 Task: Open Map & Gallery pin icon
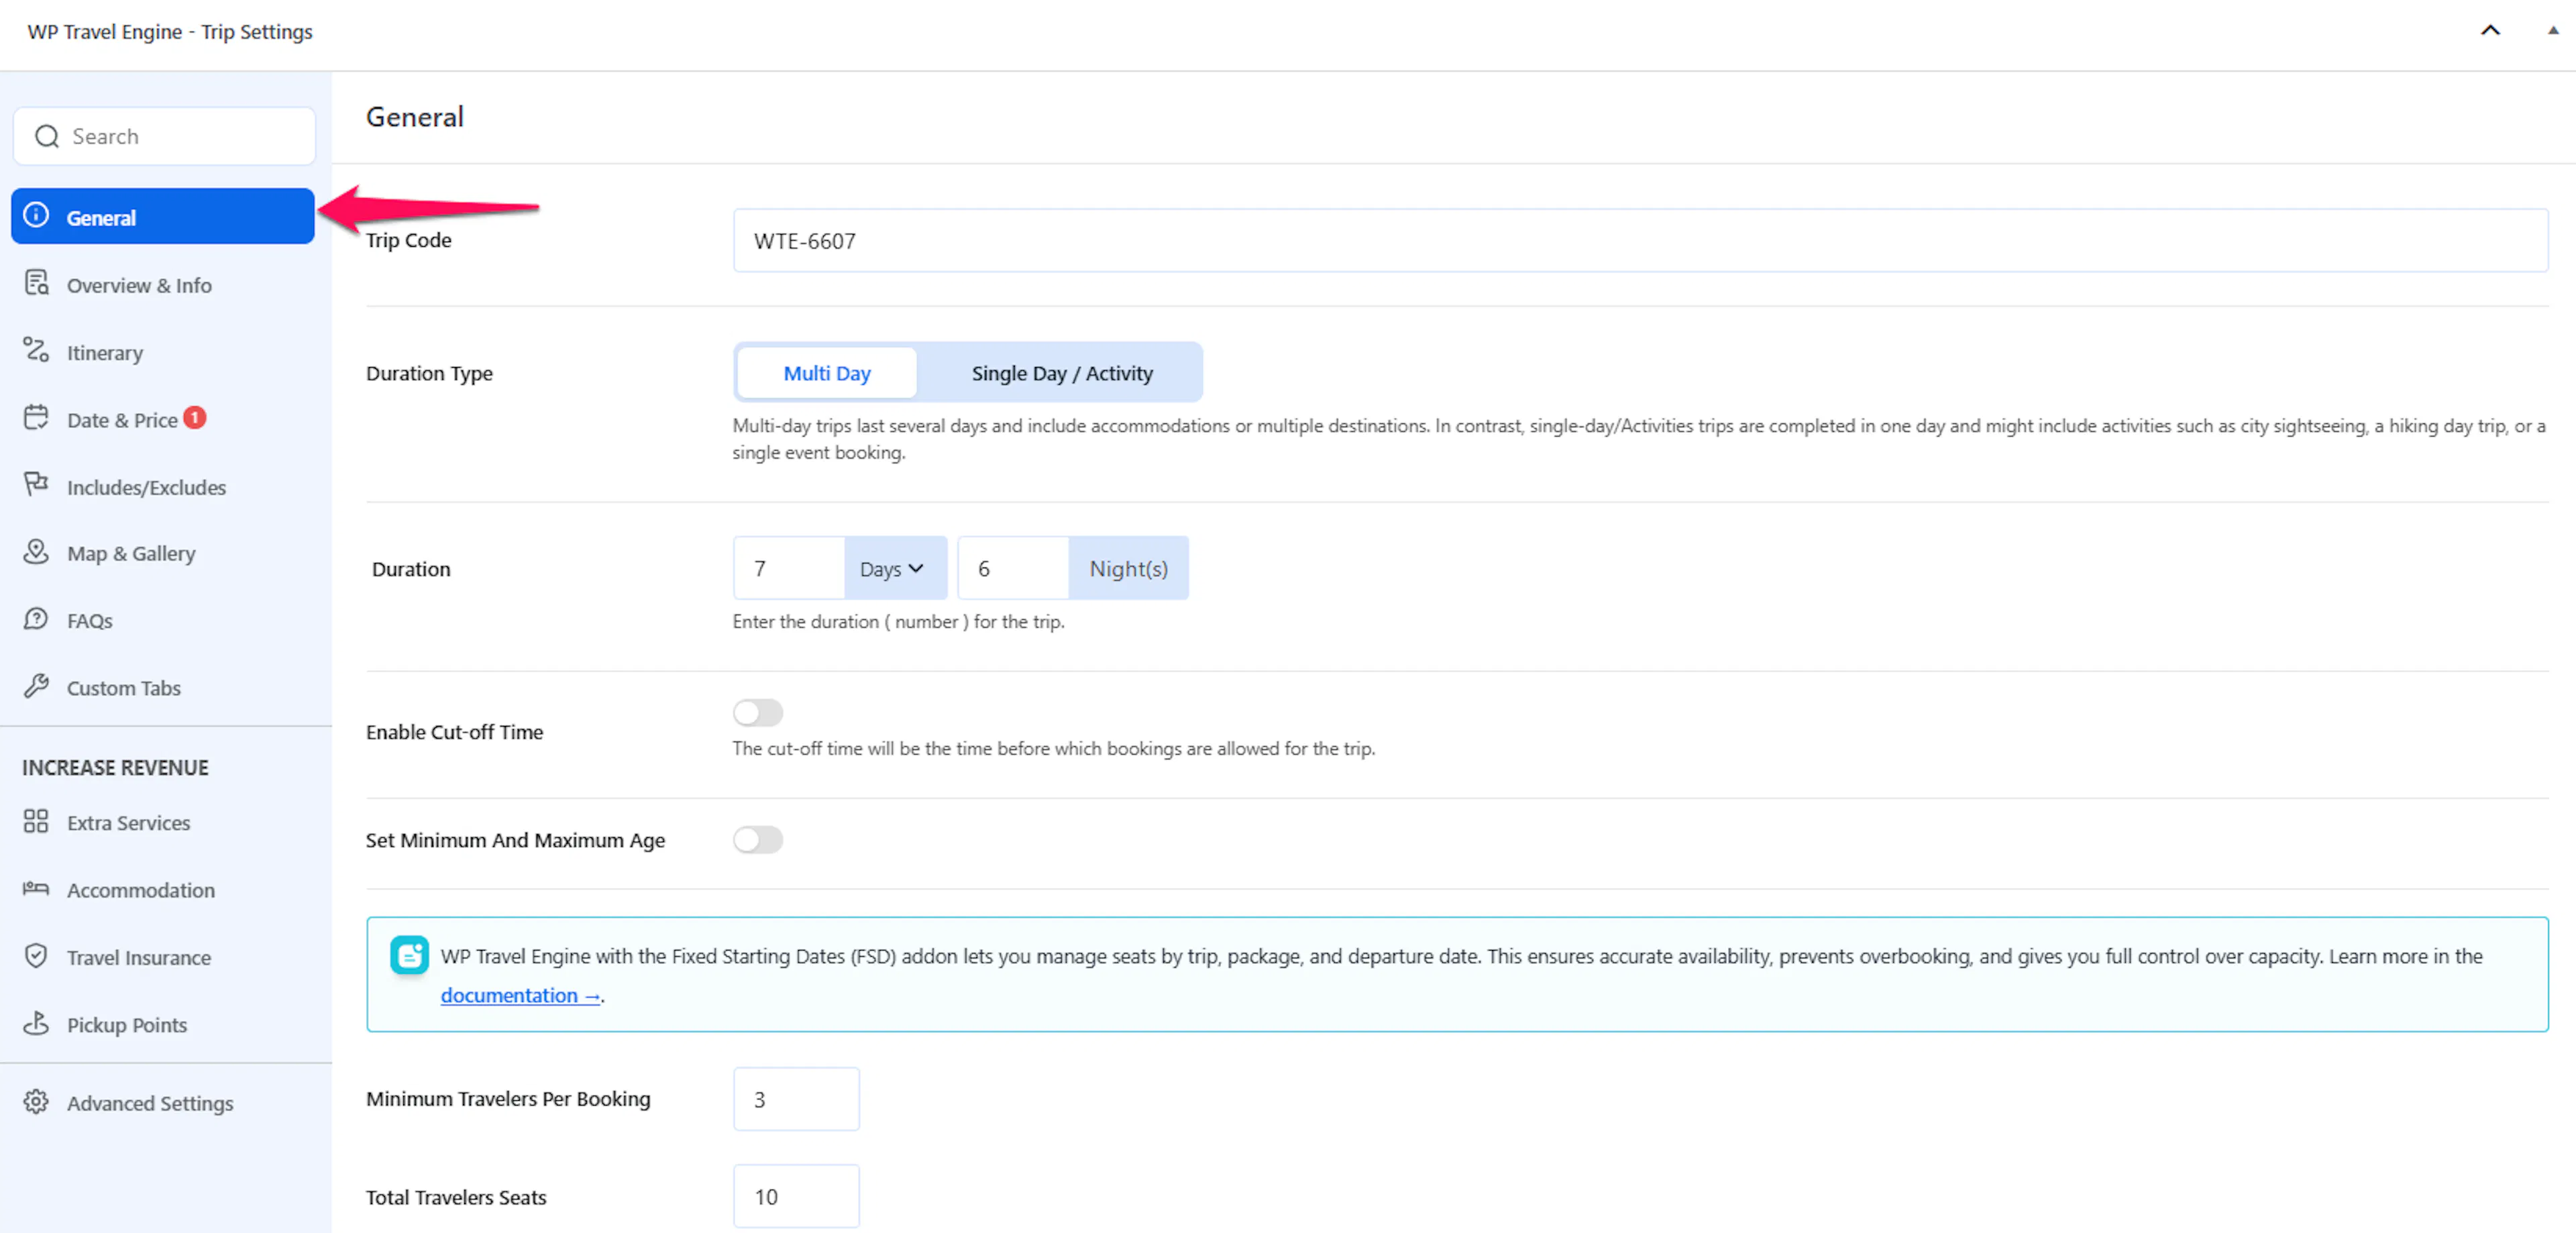36,552
